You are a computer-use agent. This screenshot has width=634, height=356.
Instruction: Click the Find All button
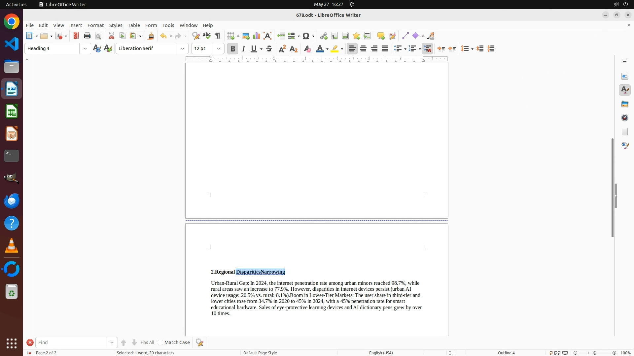(x=147, y=342)
